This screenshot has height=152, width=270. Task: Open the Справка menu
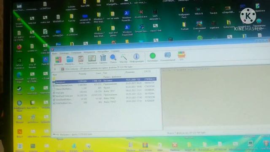coord(115,51)
